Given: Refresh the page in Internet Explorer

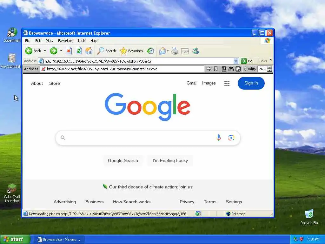Looking at the screenshot, I should click(79, 51).
